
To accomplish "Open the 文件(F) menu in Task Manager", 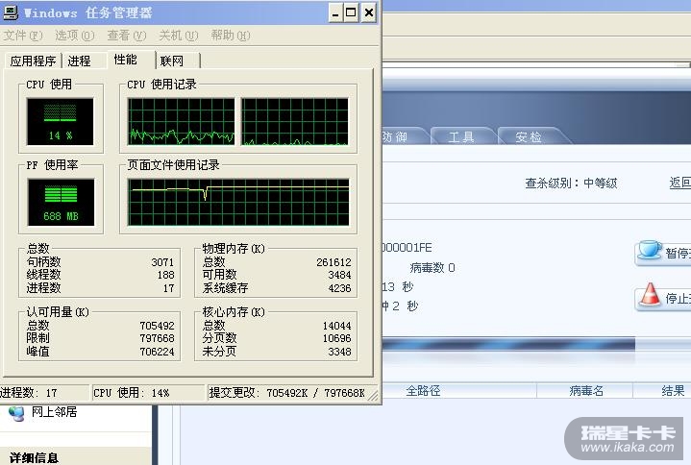I will 23,36.
